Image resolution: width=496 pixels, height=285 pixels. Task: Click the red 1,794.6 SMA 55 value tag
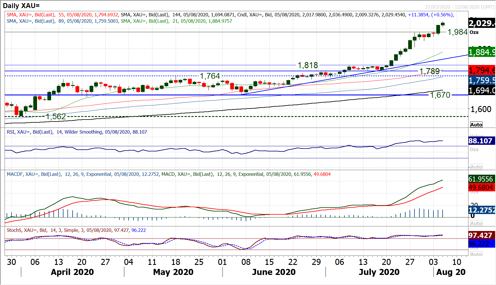(x=482, y=70)
